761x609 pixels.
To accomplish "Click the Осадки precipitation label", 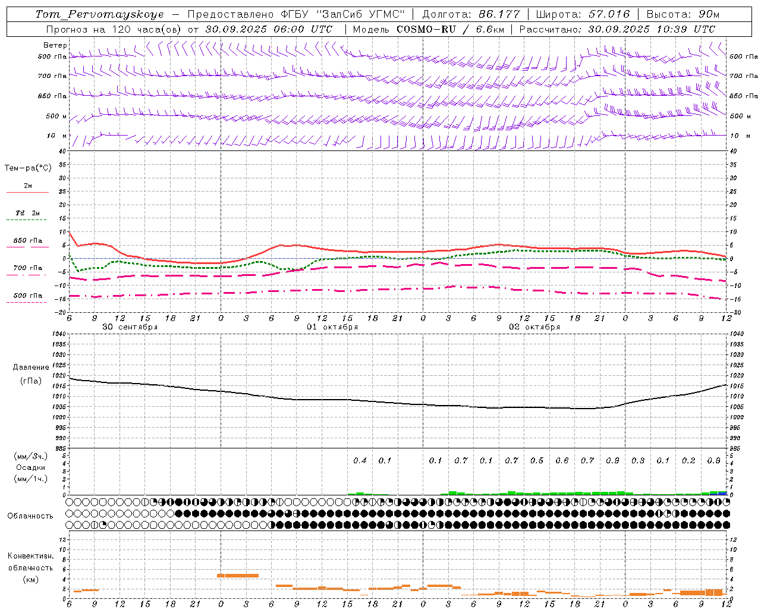I will [x=31, y=467].
